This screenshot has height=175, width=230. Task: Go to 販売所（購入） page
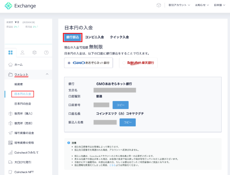[x=23, y=114]
